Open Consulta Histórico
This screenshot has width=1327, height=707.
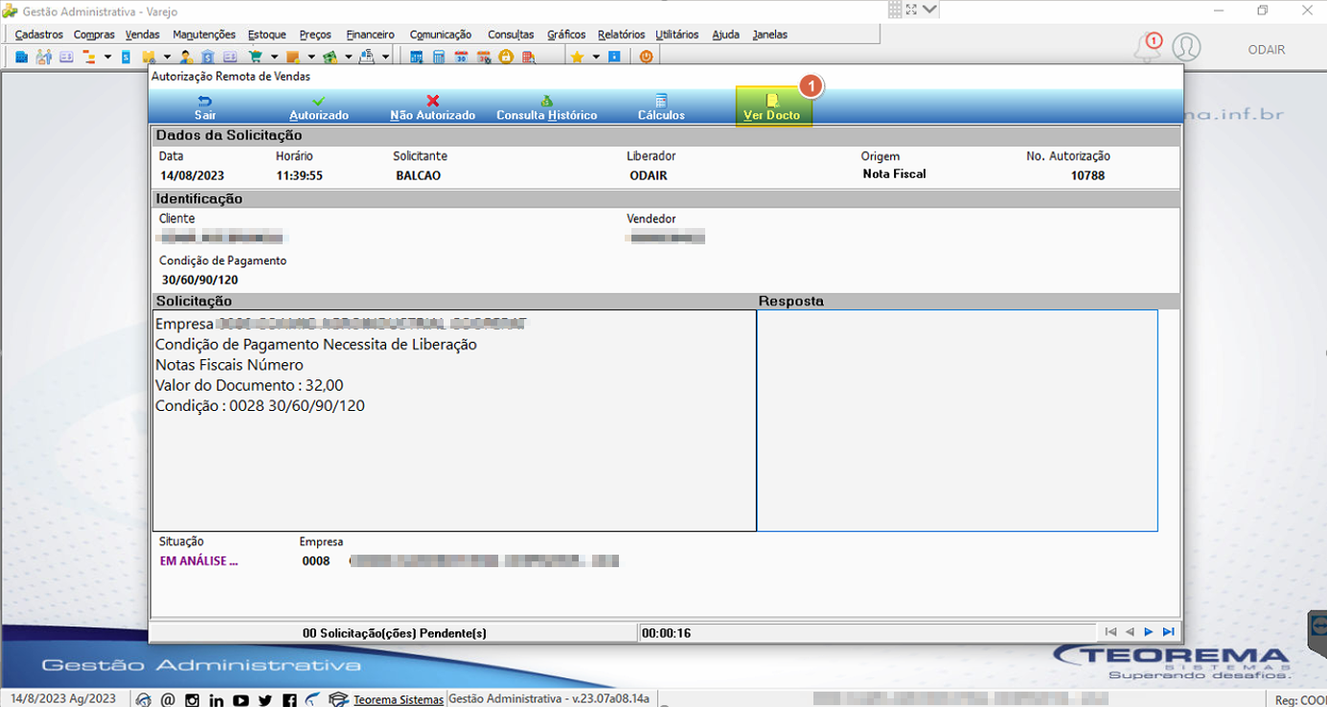(546, 107)
